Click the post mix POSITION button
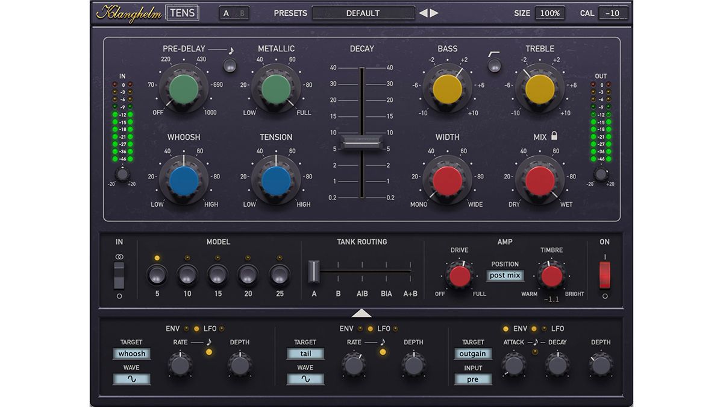 [x=506, y=276]
